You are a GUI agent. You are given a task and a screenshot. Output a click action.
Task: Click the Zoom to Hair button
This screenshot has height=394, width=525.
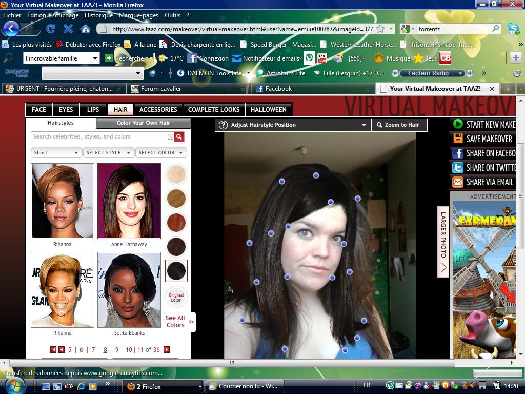click(398, 125)
